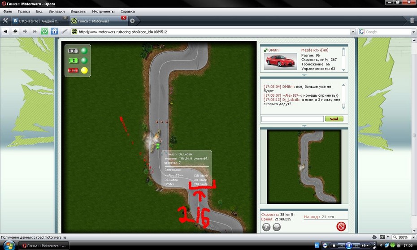
Task: Close the Гонка :: Motorwars tab
Action: click(x=123, y=18)
